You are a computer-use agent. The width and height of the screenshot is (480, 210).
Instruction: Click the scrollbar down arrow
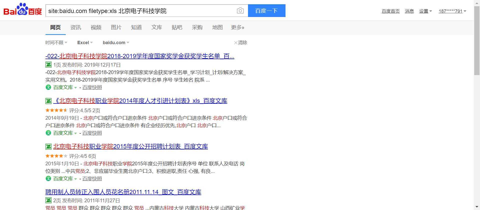click(477, 207)
